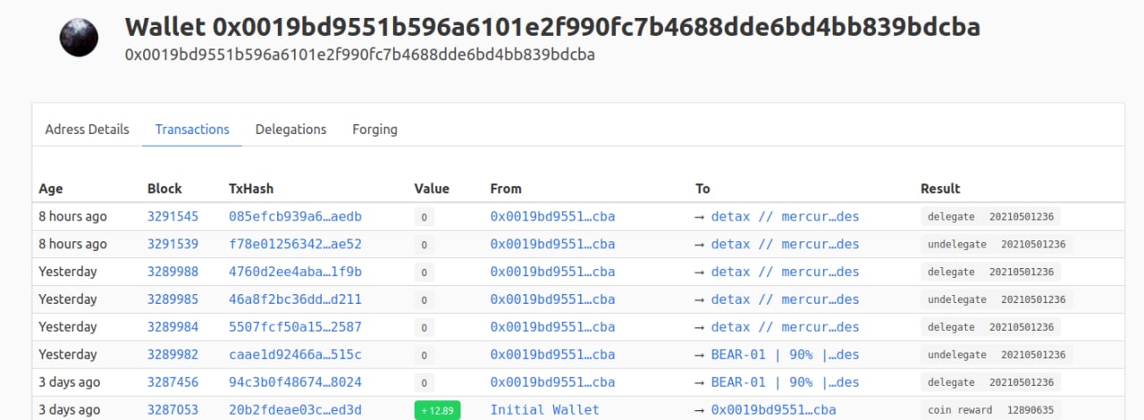Switch to the Forging tab
Viewport: 1144px width, 420px height.
tap(374, 130)
